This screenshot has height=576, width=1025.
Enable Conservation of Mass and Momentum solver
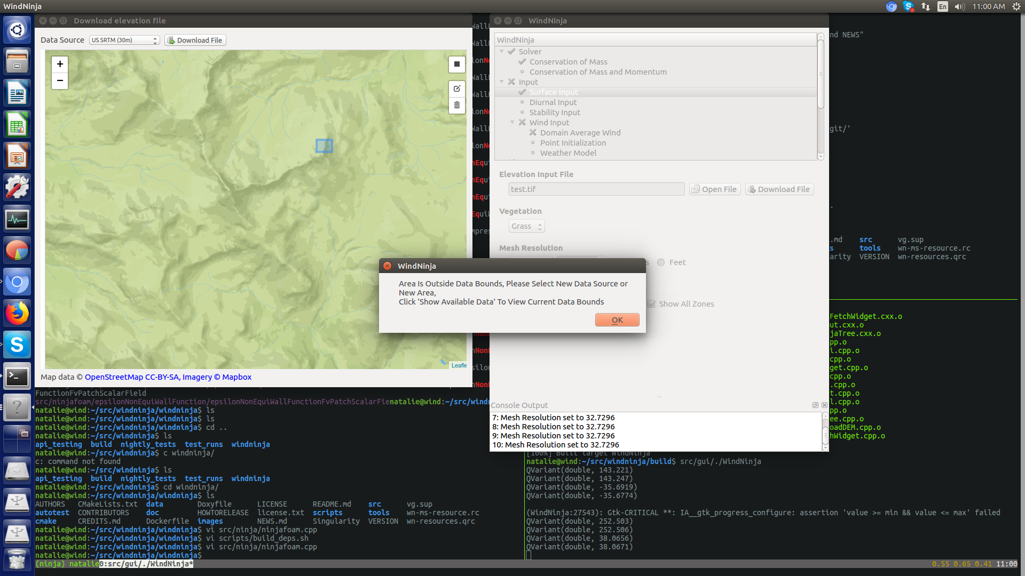coord(598,71)
